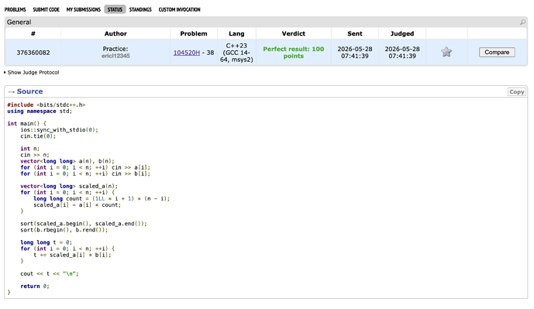
Task: Click submission id 376360082
Action: (33, 53)
